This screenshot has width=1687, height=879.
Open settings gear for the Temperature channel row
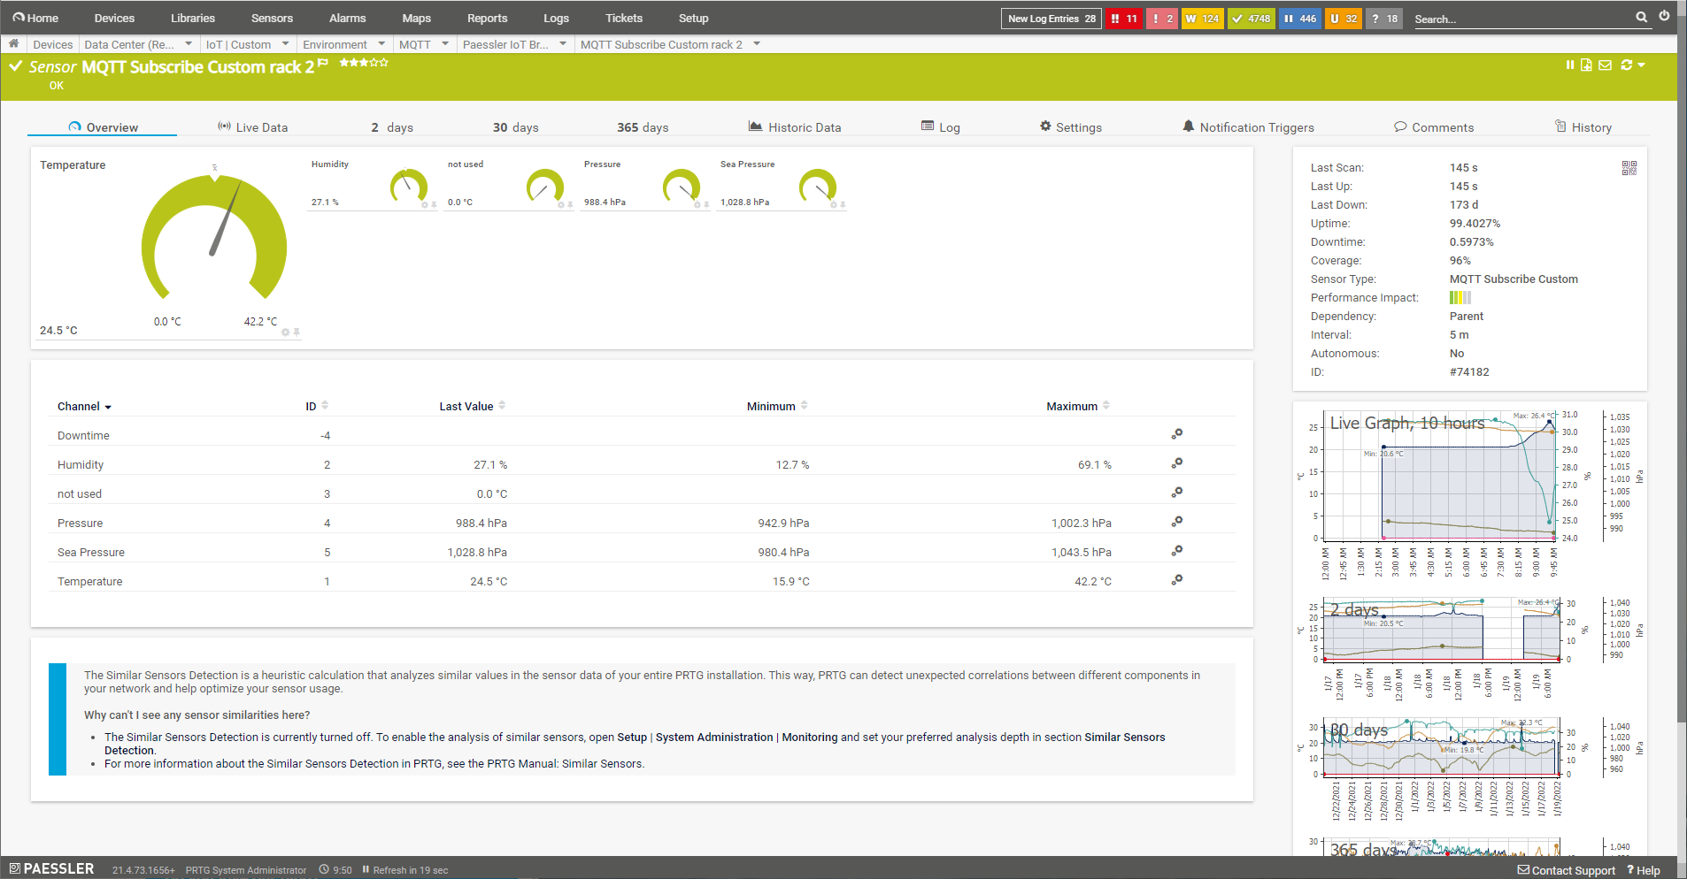coord(1176,580)
